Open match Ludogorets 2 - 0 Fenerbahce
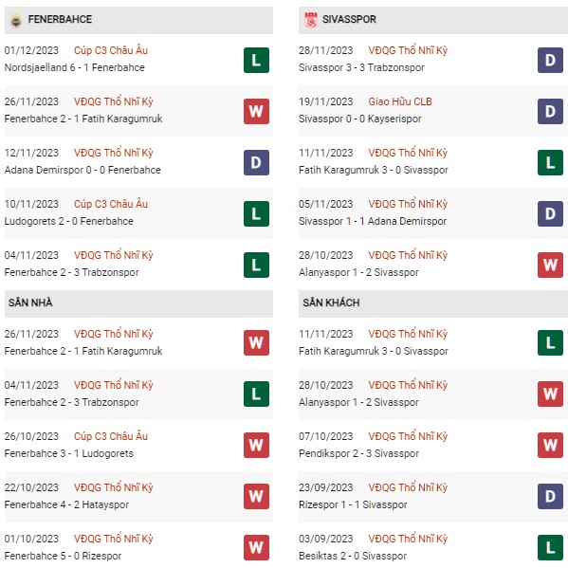This screenshot has width=568, height=568. 69,221
